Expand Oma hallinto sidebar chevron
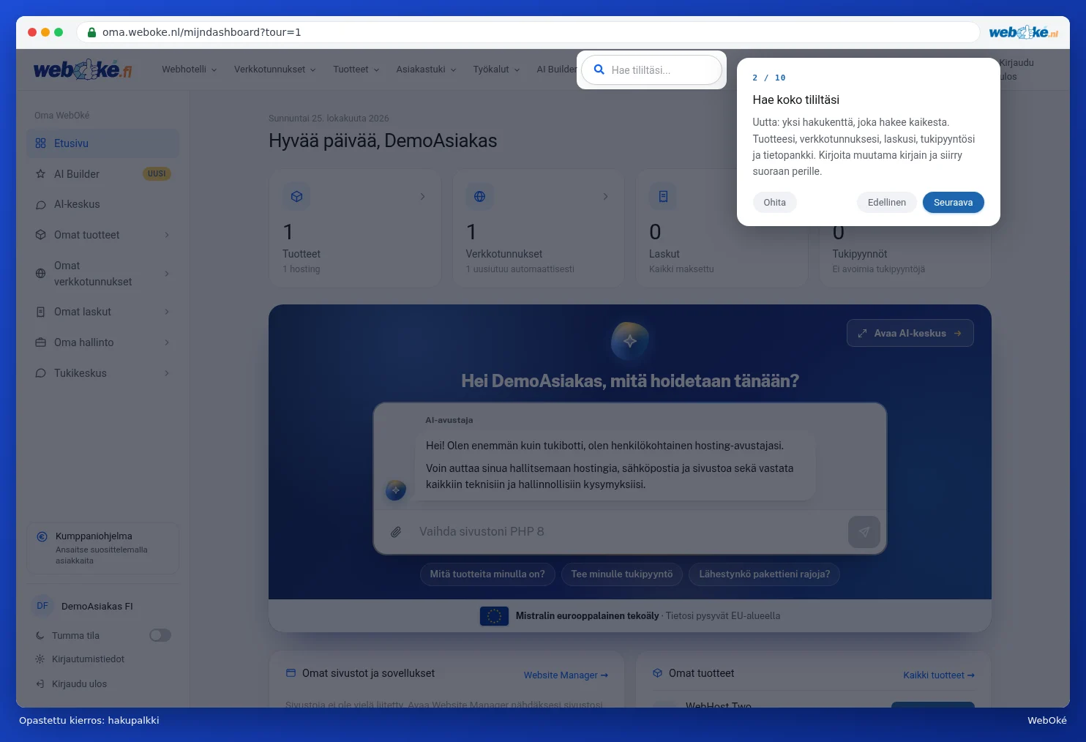The width and height of the screenshot is (1086, 742). (167, 342)
